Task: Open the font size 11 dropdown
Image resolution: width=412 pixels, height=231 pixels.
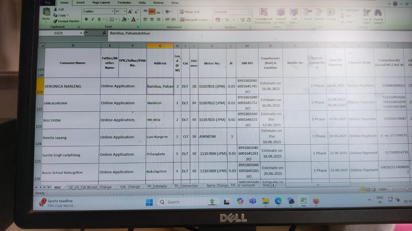Action: point(125,12)
